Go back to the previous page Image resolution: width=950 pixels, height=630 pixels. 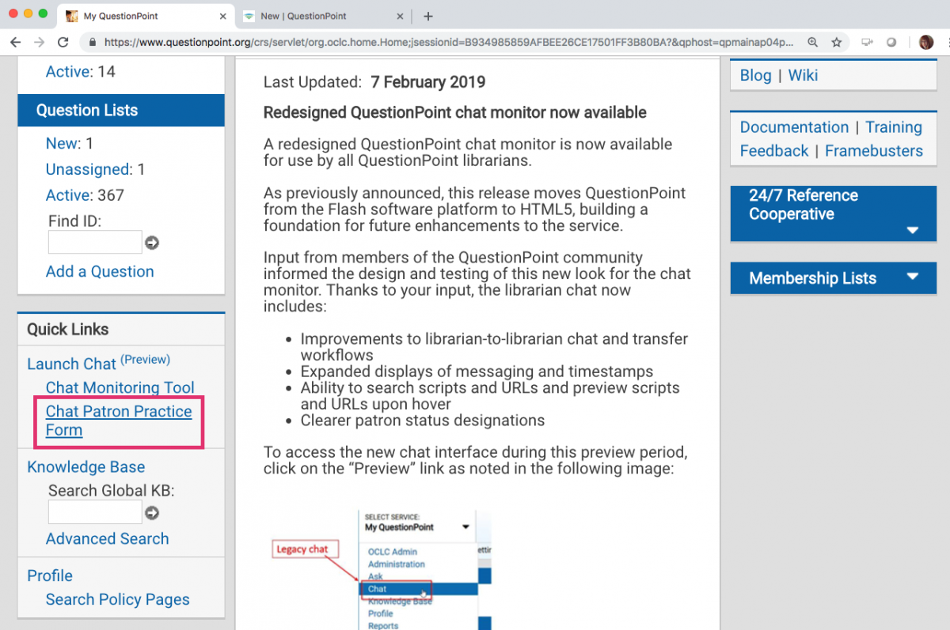(16, 42)
